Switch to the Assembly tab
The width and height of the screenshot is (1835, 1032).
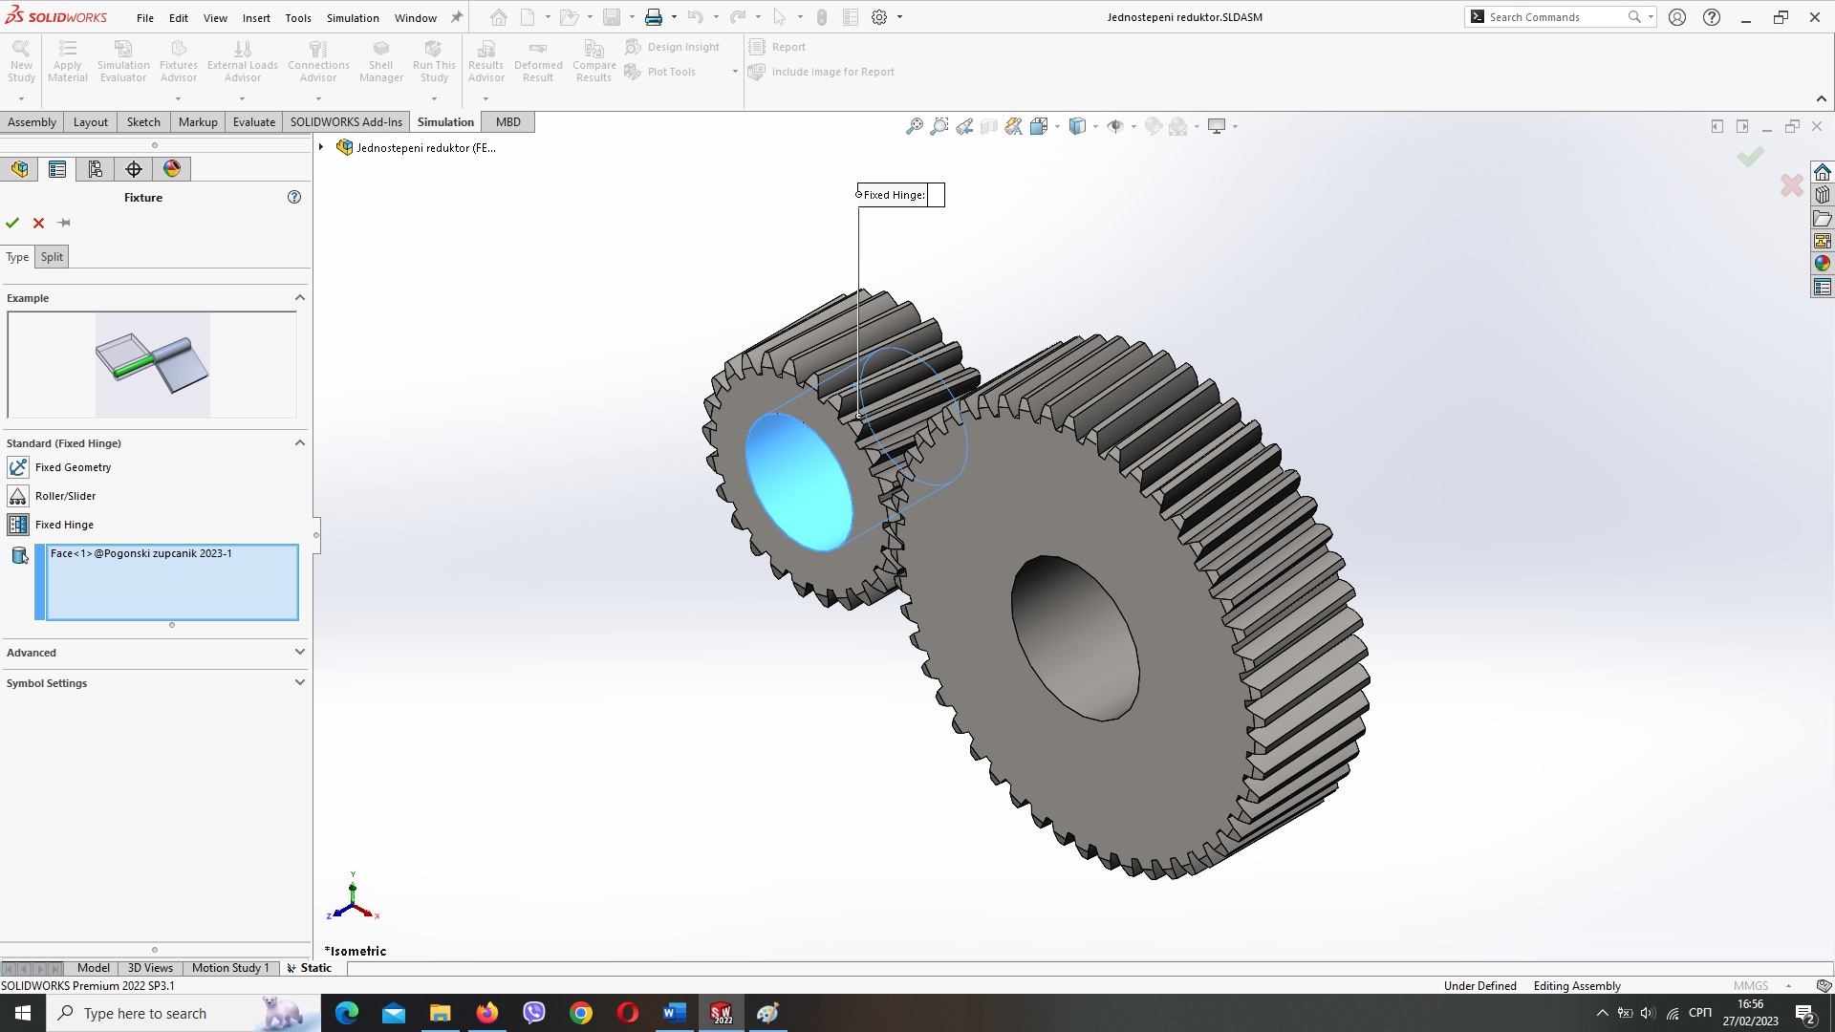pyautogui.click(x=32, y=121)
